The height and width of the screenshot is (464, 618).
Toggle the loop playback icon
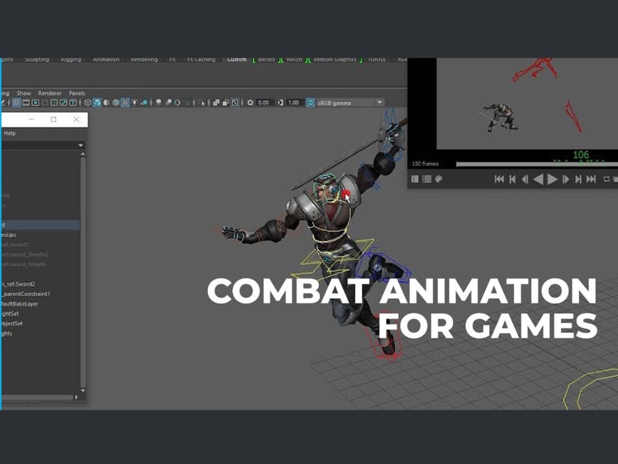[x=607, y=179]
